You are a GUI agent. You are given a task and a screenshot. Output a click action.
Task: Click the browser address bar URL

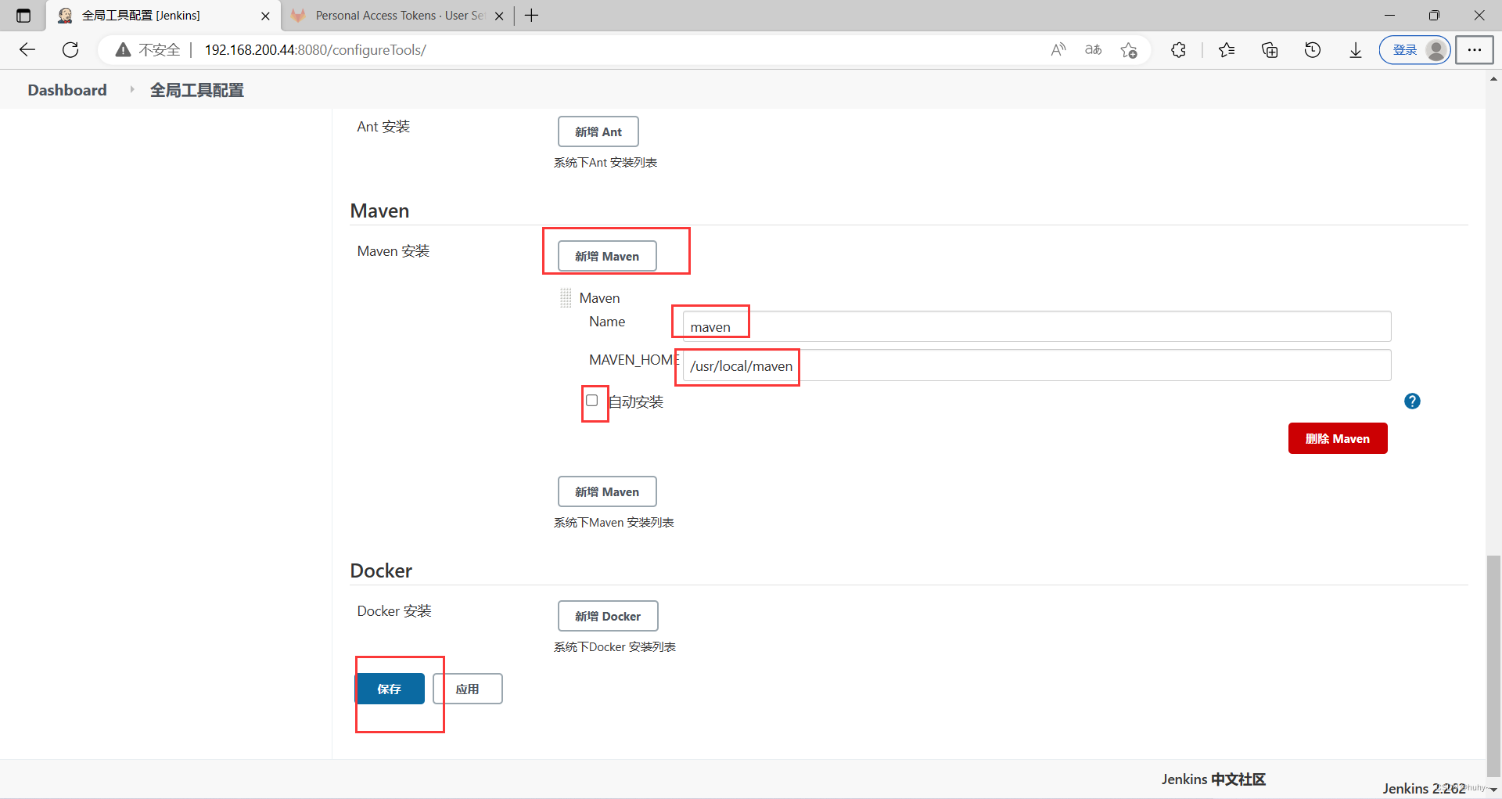(315, 50)
